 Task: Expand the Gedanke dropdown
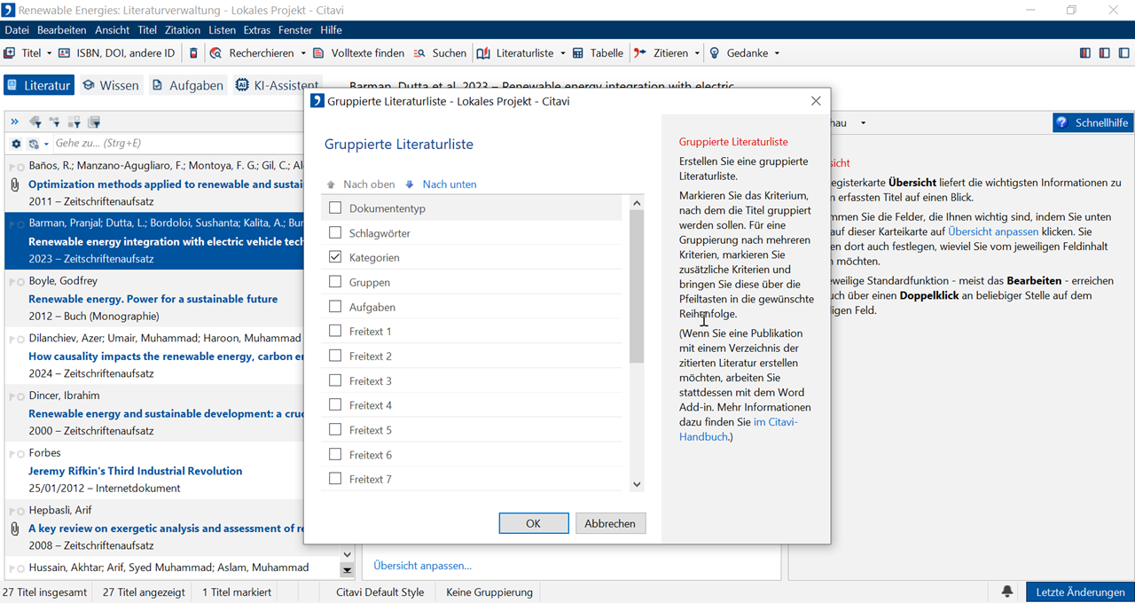click(x=777, y=53)
